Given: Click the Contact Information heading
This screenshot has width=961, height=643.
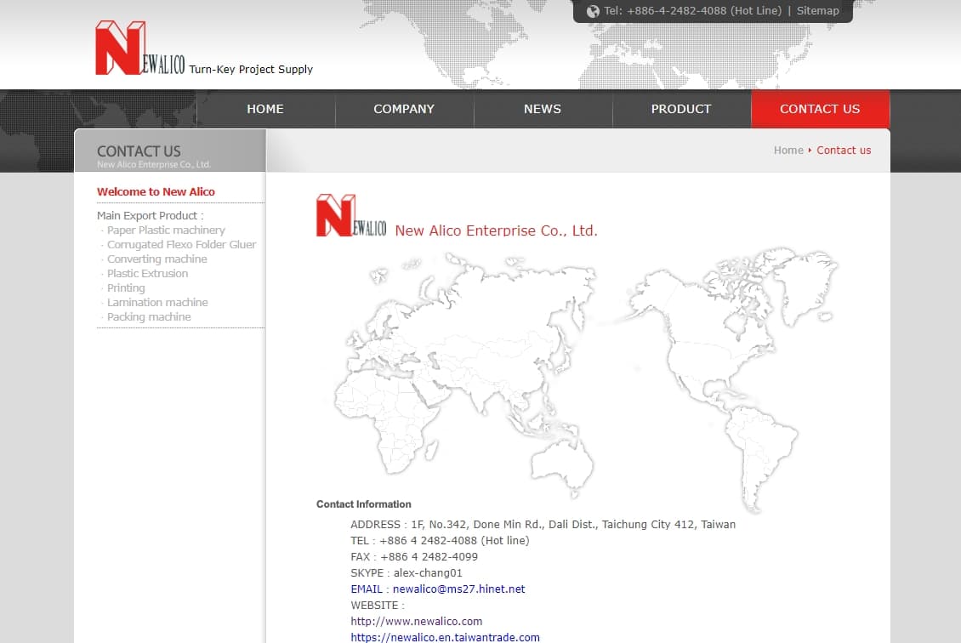Looking at the screenshot, I should (363, 504).
